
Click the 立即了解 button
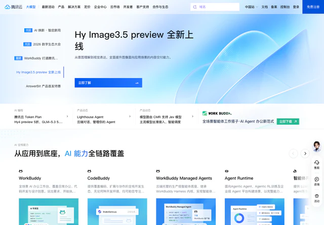108,83
